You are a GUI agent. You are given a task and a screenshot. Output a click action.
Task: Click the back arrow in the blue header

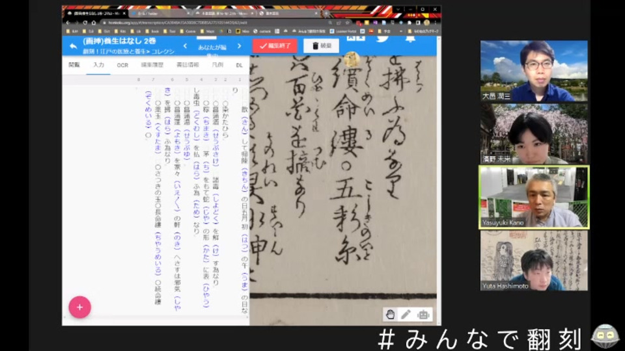tap(73, 46)
